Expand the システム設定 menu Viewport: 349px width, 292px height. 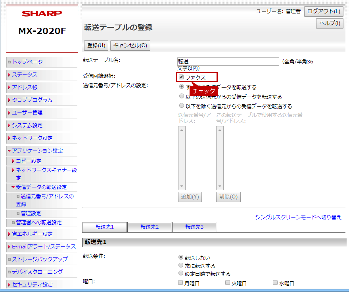click(27, 126)
